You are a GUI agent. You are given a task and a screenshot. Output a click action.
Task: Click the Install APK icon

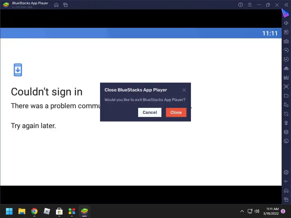(286, 77)
